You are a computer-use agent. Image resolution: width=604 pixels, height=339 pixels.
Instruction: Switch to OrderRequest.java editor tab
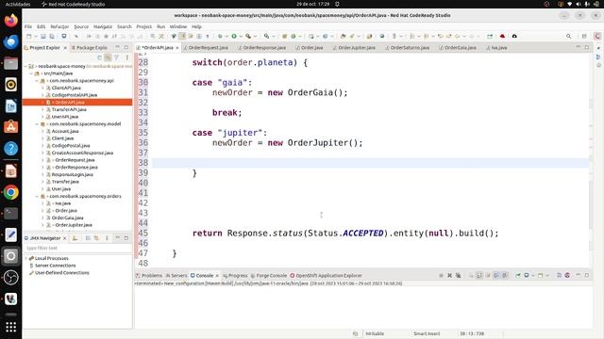click(x=207, y=48)
